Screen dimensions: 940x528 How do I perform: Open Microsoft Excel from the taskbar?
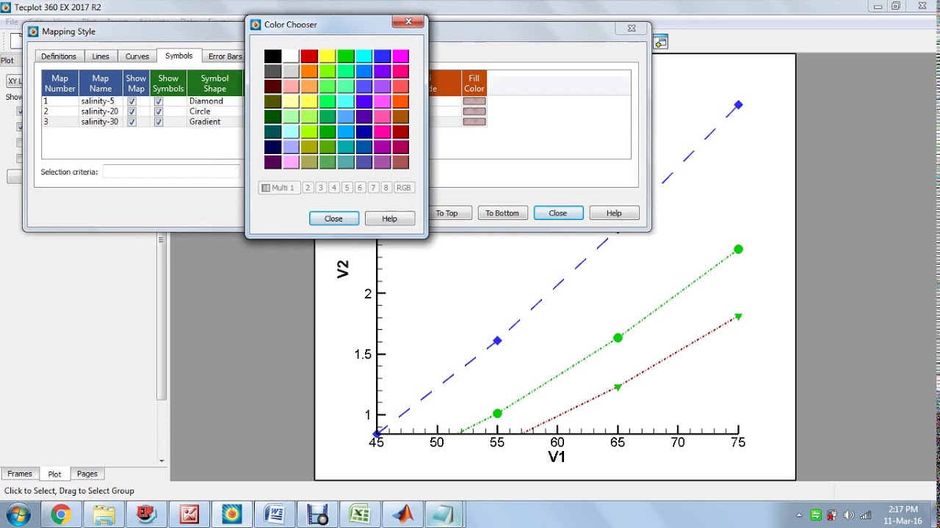[x=360, y=515]
